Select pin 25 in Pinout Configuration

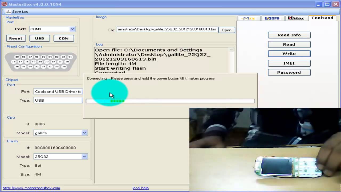[x=24, y=67]
